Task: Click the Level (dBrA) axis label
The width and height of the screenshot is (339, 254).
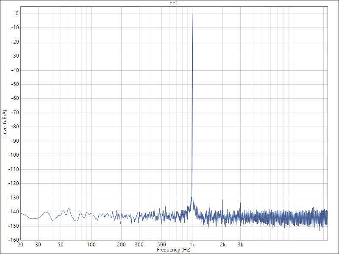Action: [x=5, y=123]
